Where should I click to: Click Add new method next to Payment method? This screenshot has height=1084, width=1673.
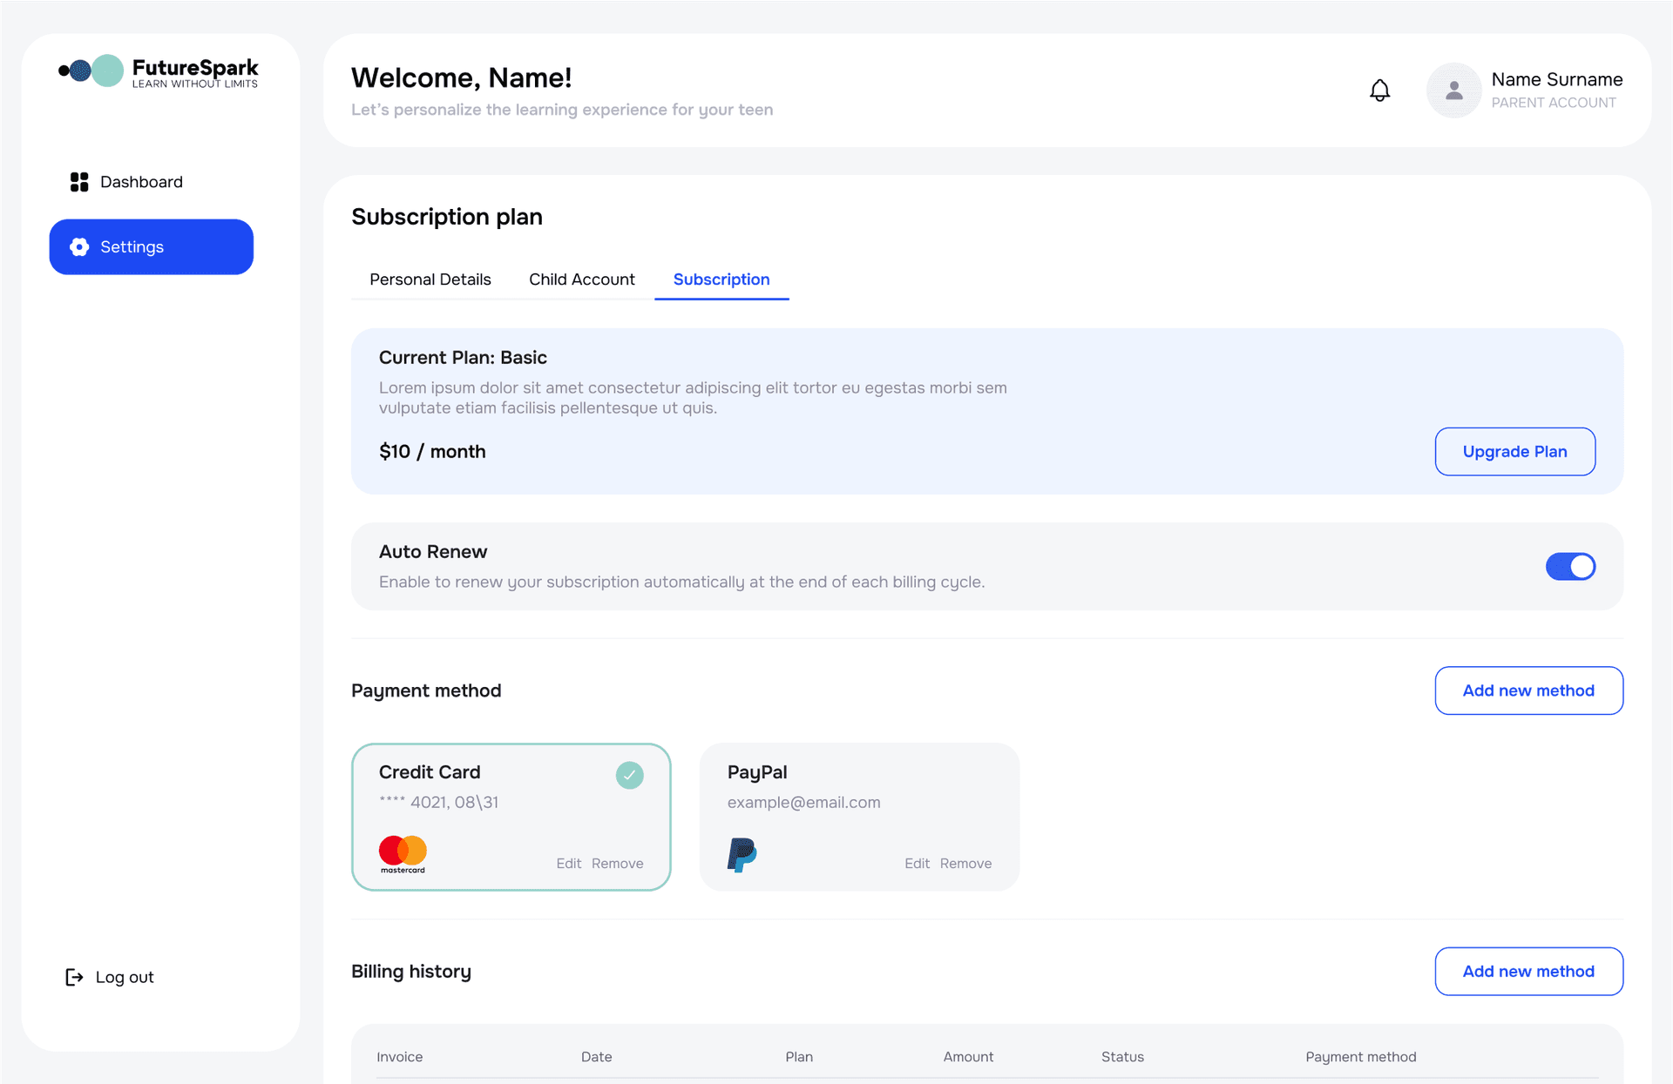(1528, 690)
